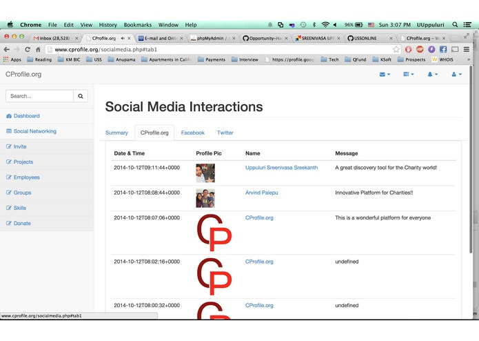Image resolution: width=479 pixels, height=341 pixels.
Task: Mute the CProfile.org tab's audio icon
Action: (123, 38)
